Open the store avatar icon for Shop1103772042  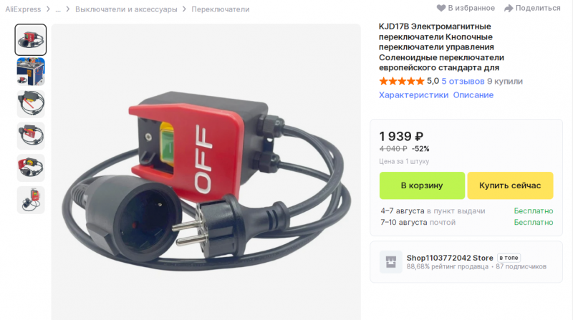pos(390,262)
